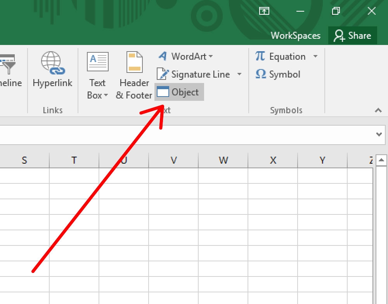The image size is (388, 304).
Task: Open the WordArt dropdown arrow
Action: tap(211, 56)
